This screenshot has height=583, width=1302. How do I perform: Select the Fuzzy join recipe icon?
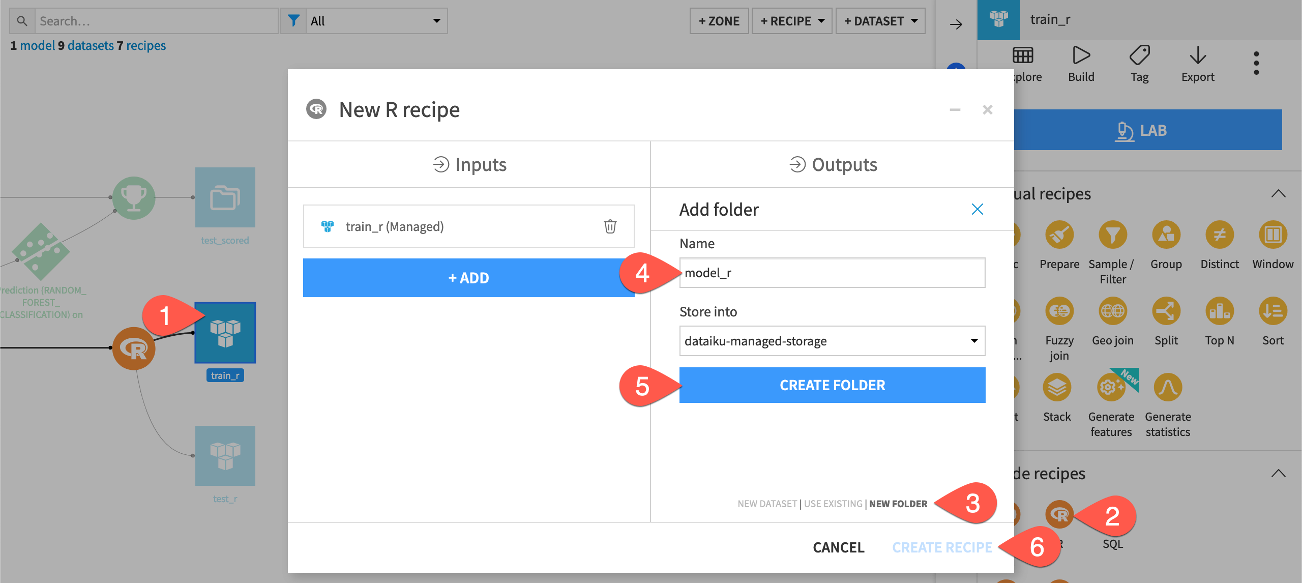1059,311
